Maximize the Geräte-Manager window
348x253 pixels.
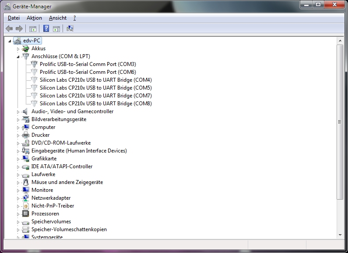pos(318,5)
